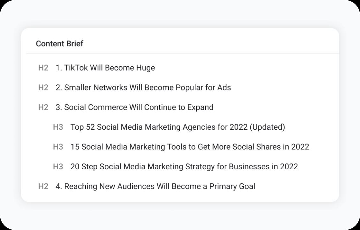Click H3 tag beside 15 Social Media Tools
Screen dimensions: 360x230
tap(58, 147)
